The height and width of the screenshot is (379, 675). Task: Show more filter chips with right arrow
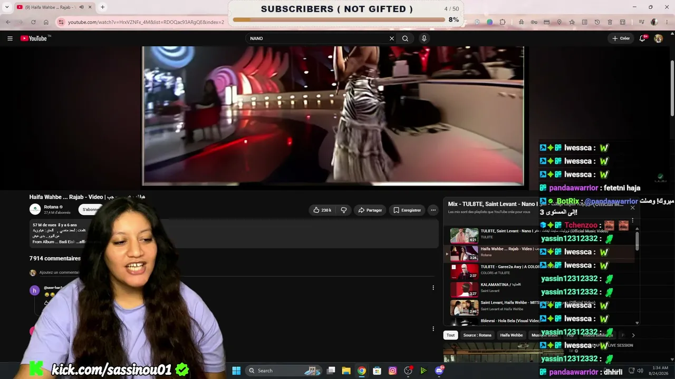(x=633, y=335)
